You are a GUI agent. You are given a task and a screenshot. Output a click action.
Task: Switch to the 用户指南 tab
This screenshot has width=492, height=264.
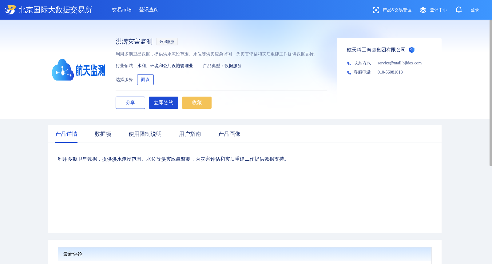point(190,134)
